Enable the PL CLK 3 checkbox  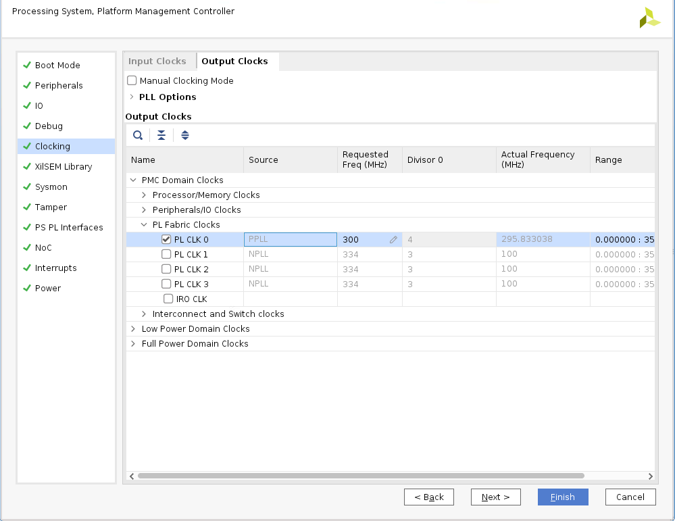pos(166,284)
